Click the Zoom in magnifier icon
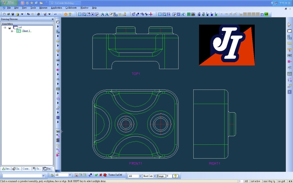Image resolution: width=293 pixels, height=183 pixels. coord(103,14)
